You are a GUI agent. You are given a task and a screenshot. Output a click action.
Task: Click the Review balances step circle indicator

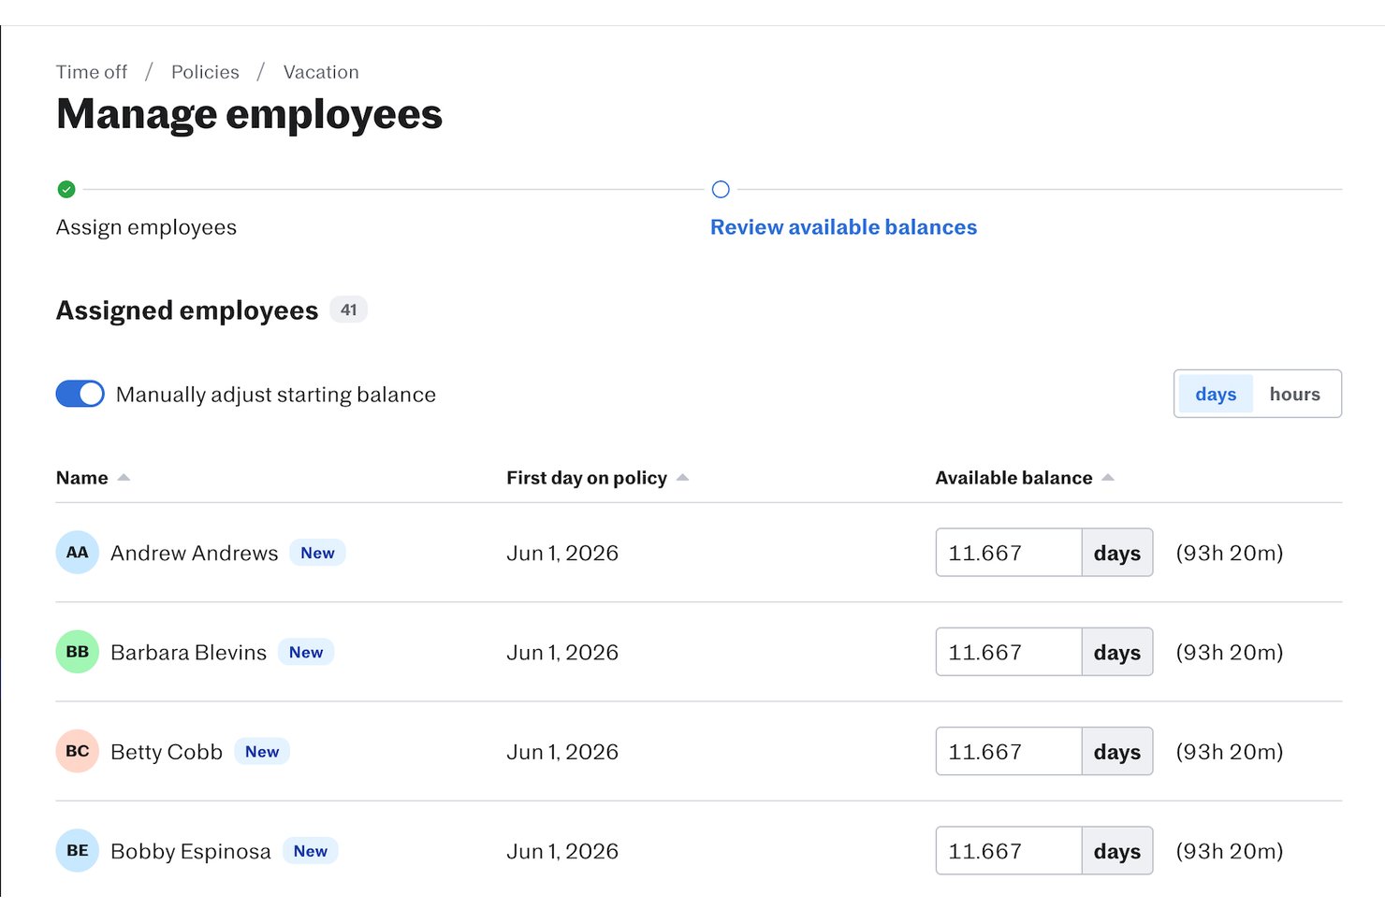click(x=721, y=190)
